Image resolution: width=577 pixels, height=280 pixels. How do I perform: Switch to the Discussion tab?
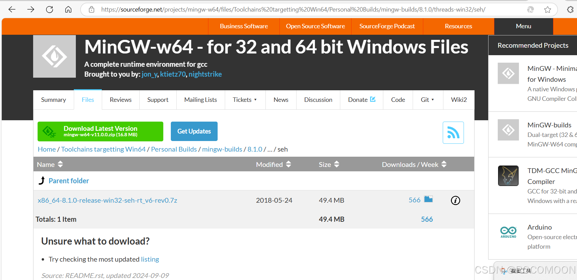(x=318, y=100)
